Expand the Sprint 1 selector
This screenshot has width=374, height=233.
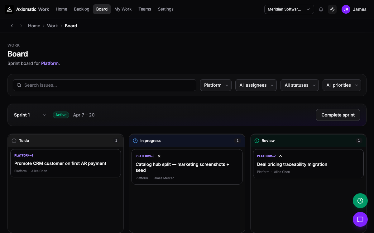30,115
